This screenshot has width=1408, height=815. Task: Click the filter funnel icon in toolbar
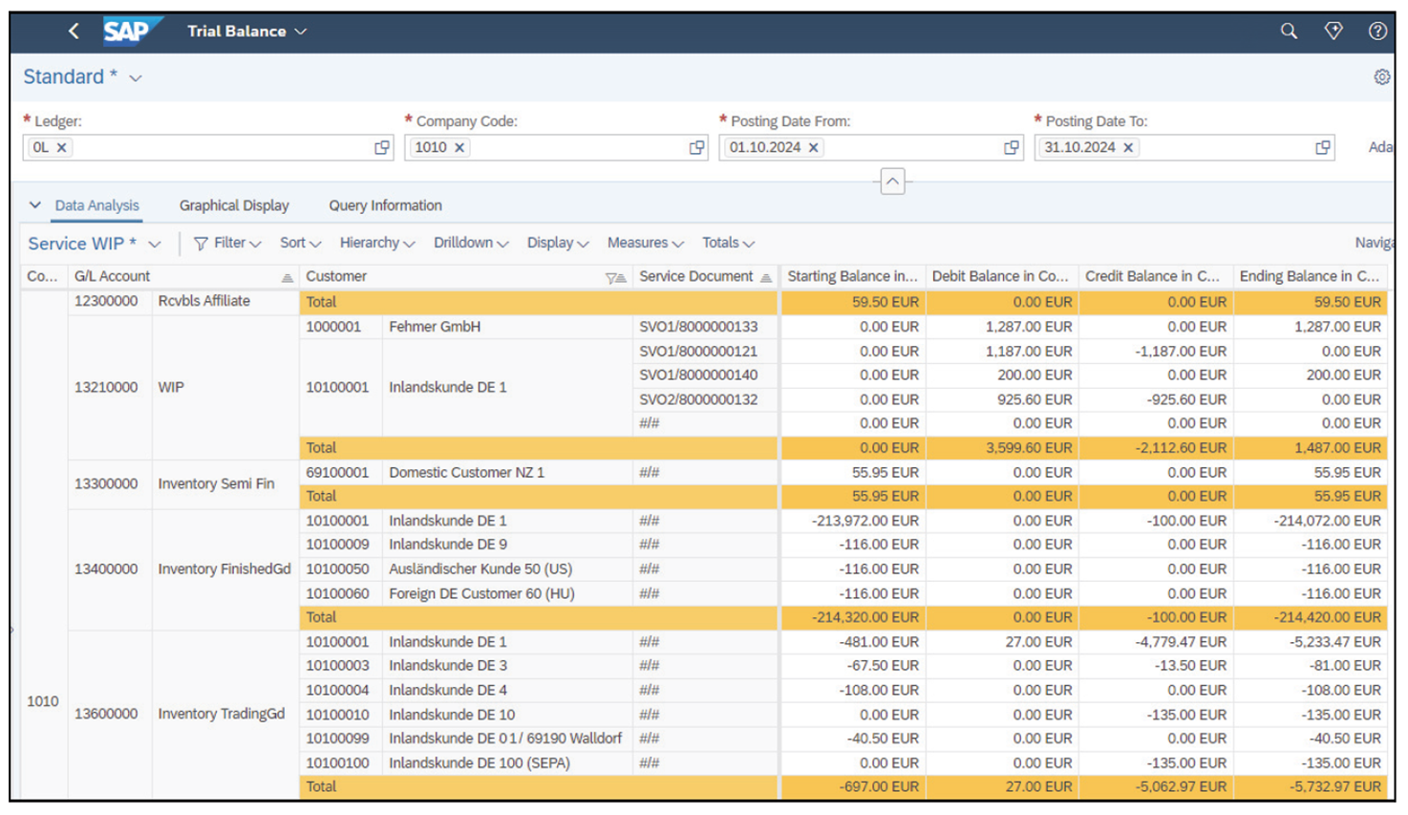coord(201,244)
